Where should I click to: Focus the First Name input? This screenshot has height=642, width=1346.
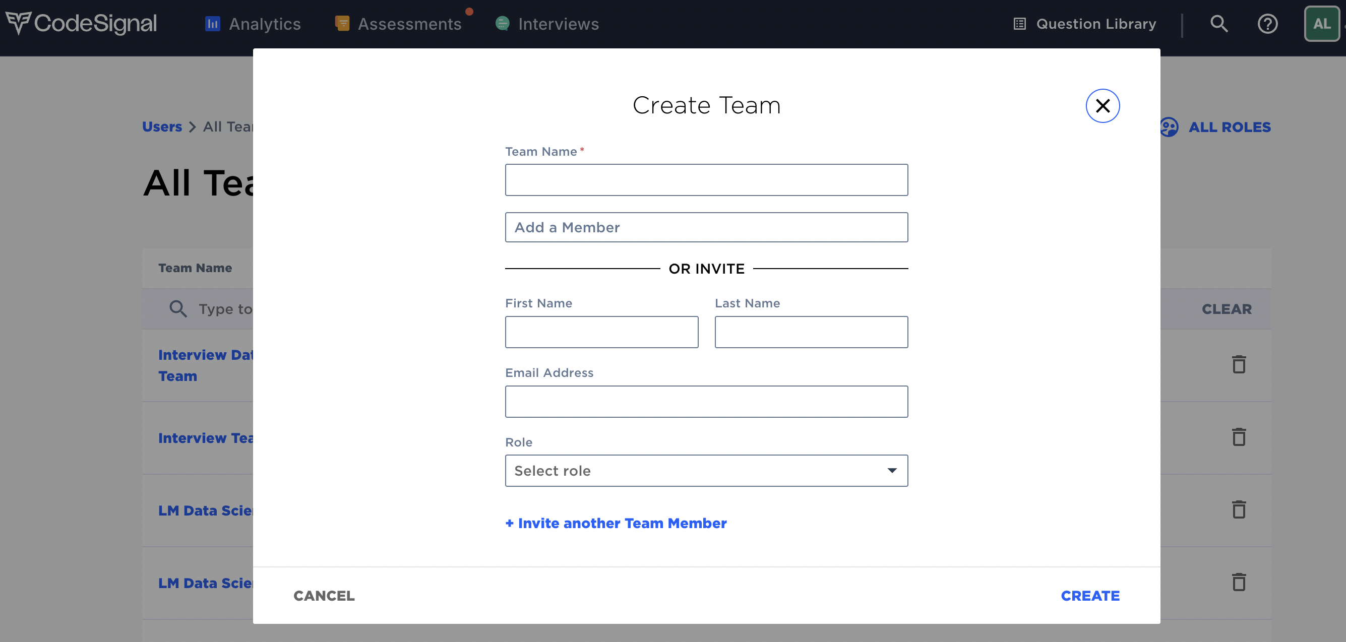coord(601,332)
